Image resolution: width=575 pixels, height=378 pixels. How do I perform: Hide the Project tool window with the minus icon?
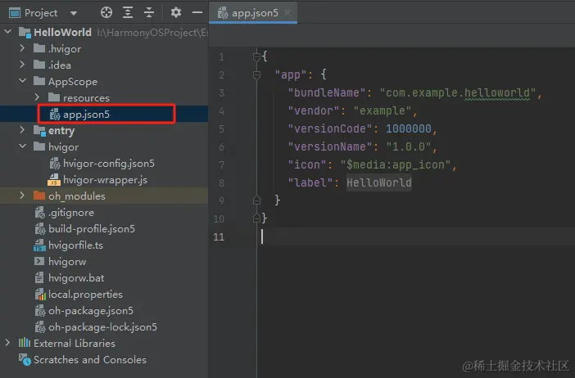tap(197, 13)
